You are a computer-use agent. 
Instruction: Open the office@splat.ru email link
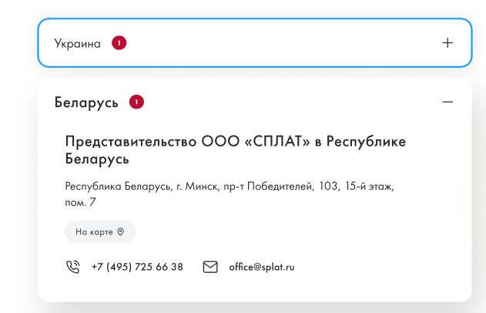(x=262, y=267)
